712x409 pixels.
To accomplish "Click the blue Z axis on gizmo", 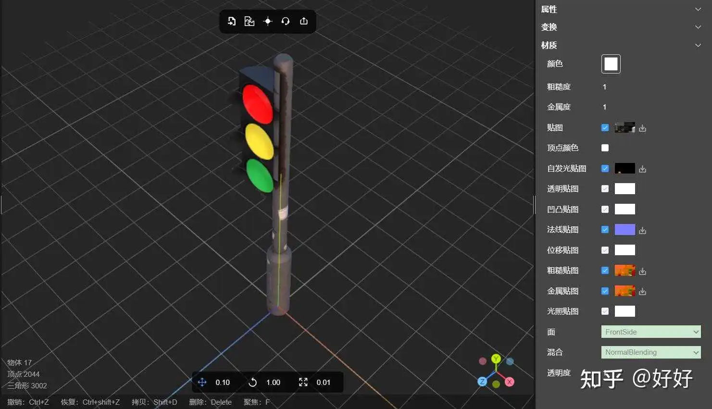I will pos(482,382).
